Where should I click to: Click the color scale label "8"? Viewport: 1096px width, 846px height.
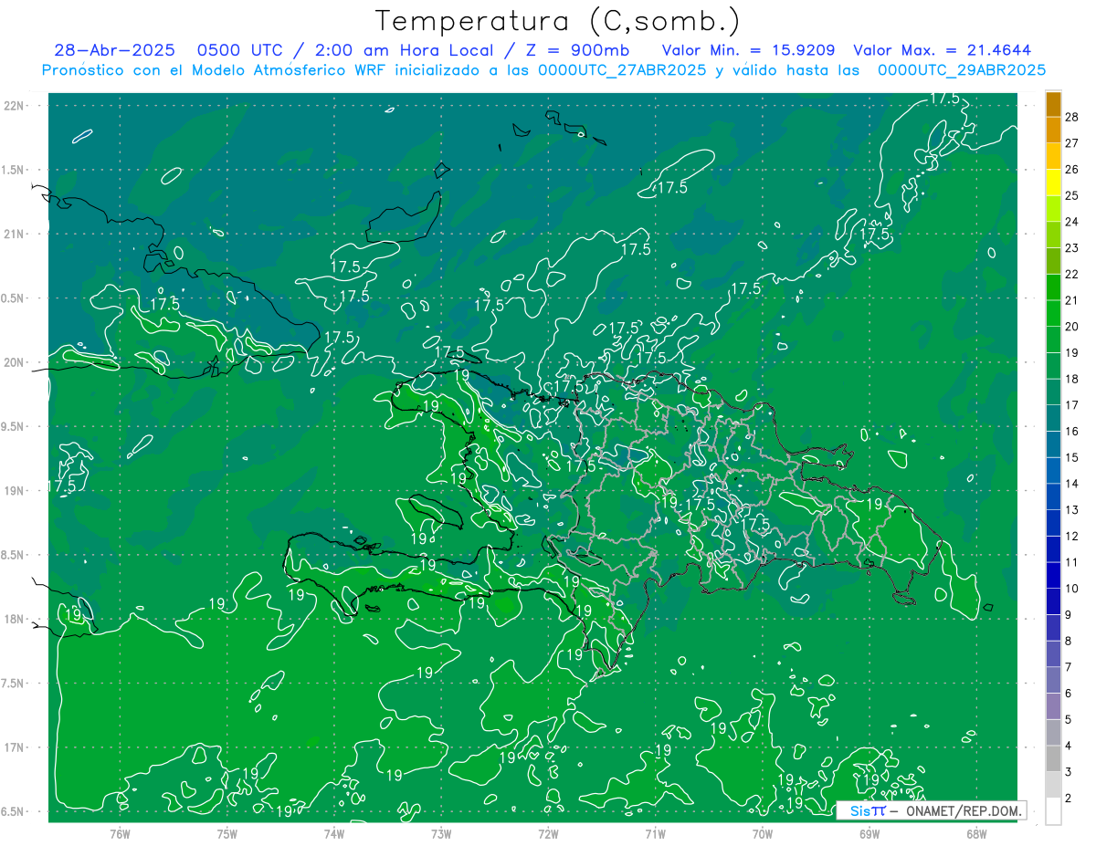point(1069,641)
